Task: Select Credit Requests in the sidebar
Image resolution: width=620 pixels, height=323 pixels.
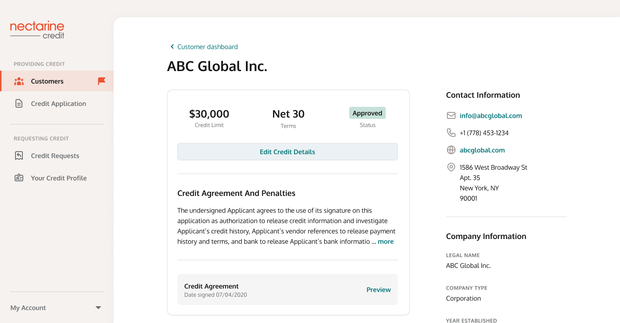Action: click(55, 156)
